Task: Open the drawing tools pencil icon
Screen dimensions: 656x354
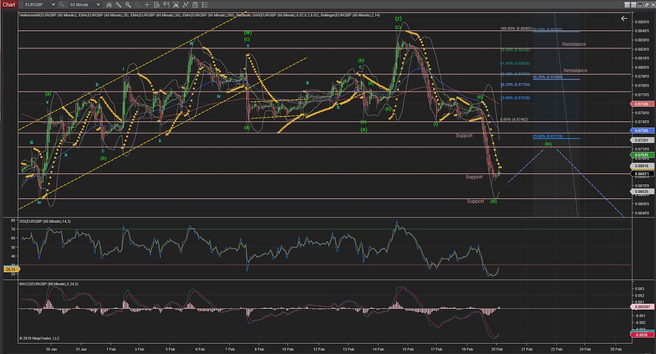Action: click(x=119, y=5)
